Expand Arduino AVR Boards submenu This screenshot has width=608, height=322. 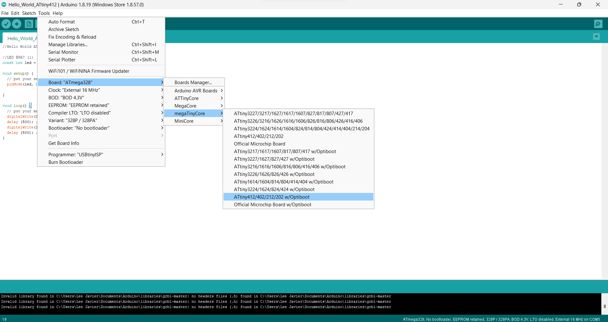[194, 91]
